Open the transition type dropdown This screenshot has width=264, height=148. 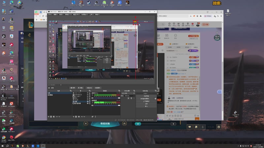(x=128, y=93)
